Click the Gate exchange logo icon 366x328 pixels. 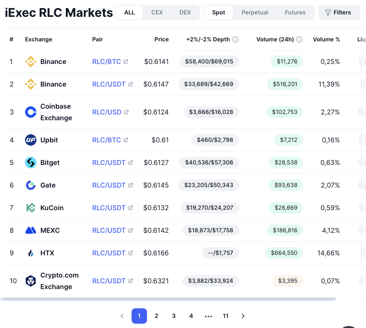pos(31,185)
